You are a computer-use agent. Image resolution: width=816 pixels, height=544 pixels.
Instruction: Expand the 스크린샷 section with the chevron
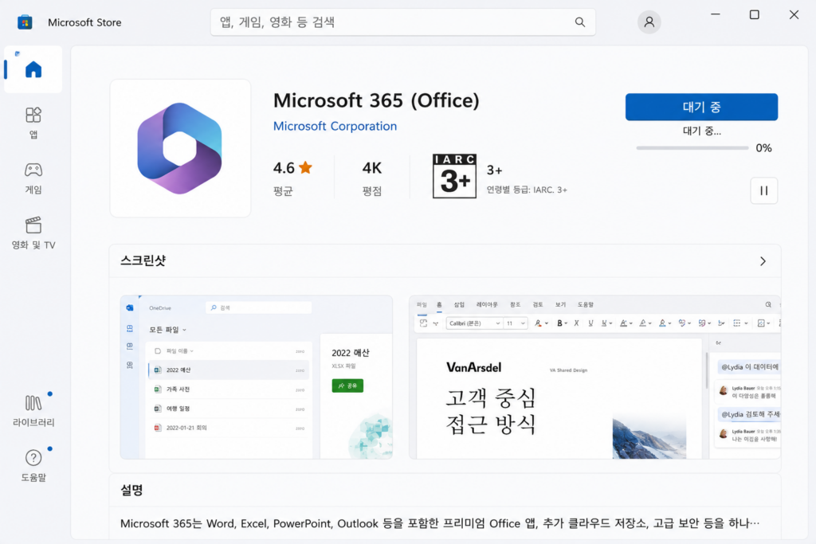pyautogui.click(x=763, y=261)
